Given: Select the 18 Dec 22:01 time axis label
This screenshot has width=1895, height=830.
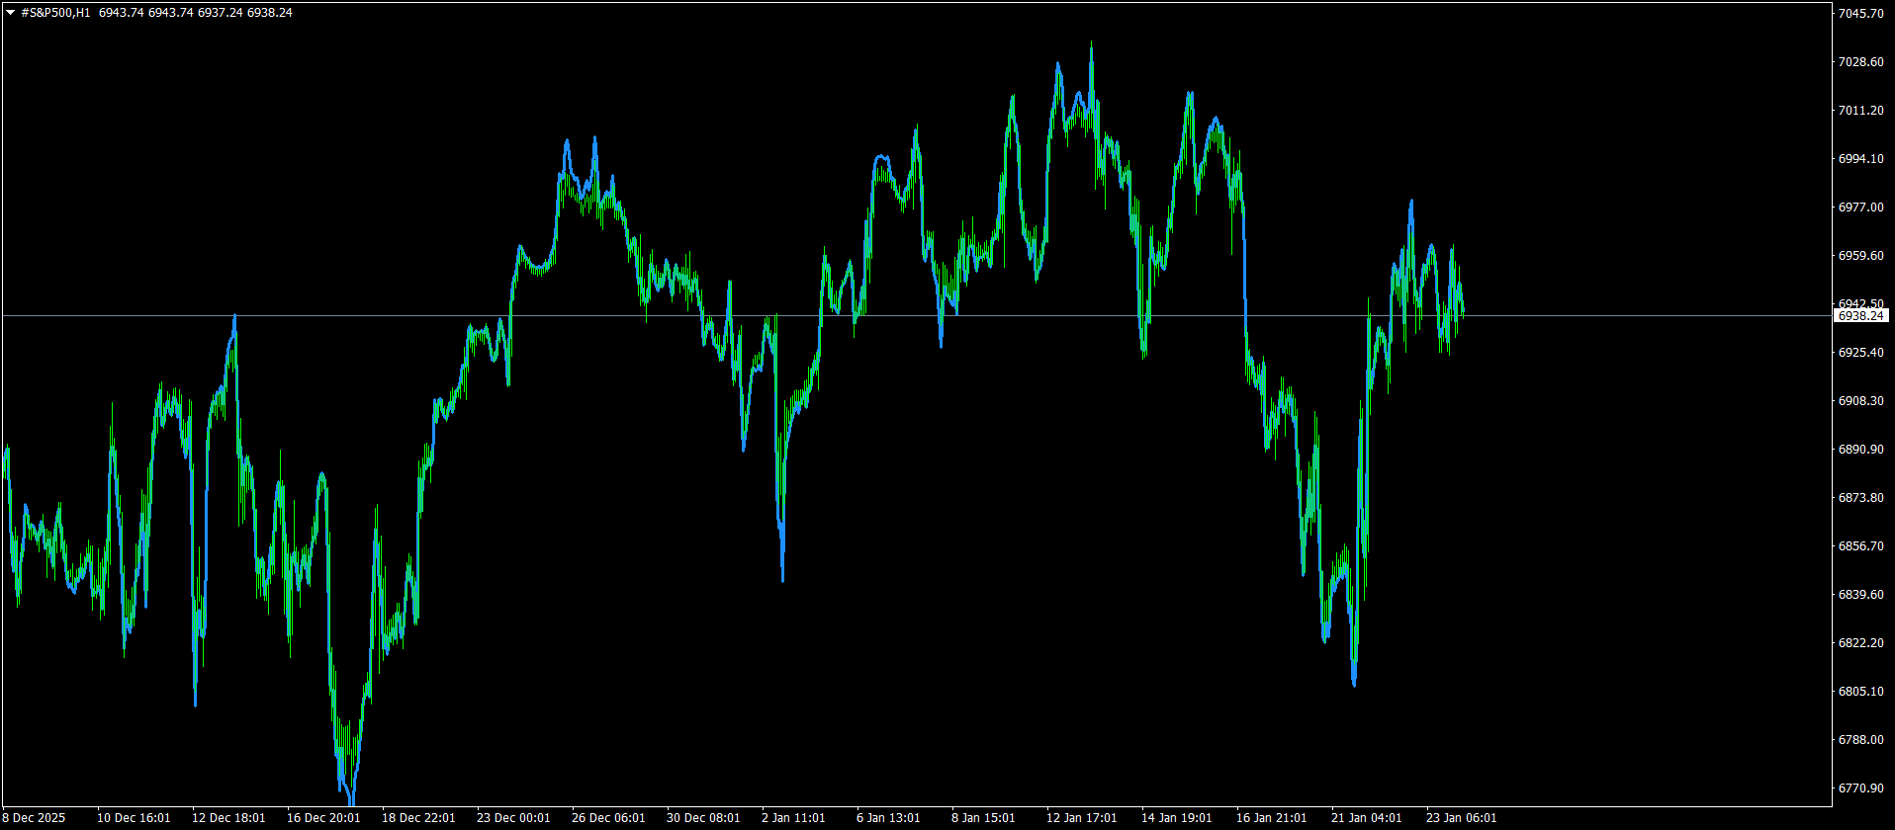Looking at the screenshot, I should point(418,818).
